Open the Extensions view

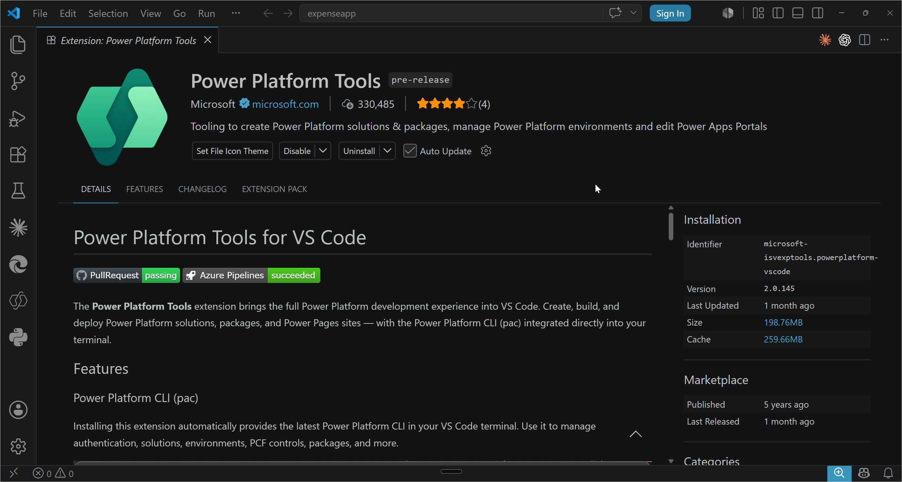point(18,154)
